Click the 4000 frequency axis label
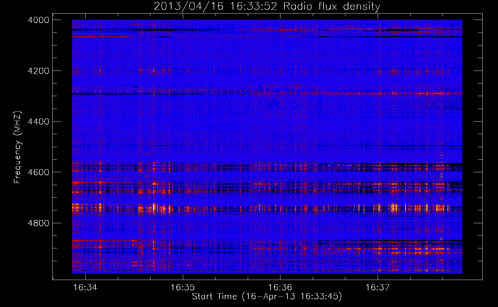The height and width of the screenshot is (307, 498). point(38,20)
